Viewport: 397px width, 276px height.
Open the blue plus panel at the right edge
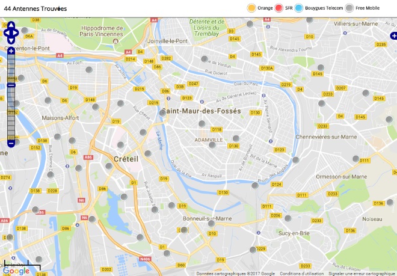click(x=393, y=35)
